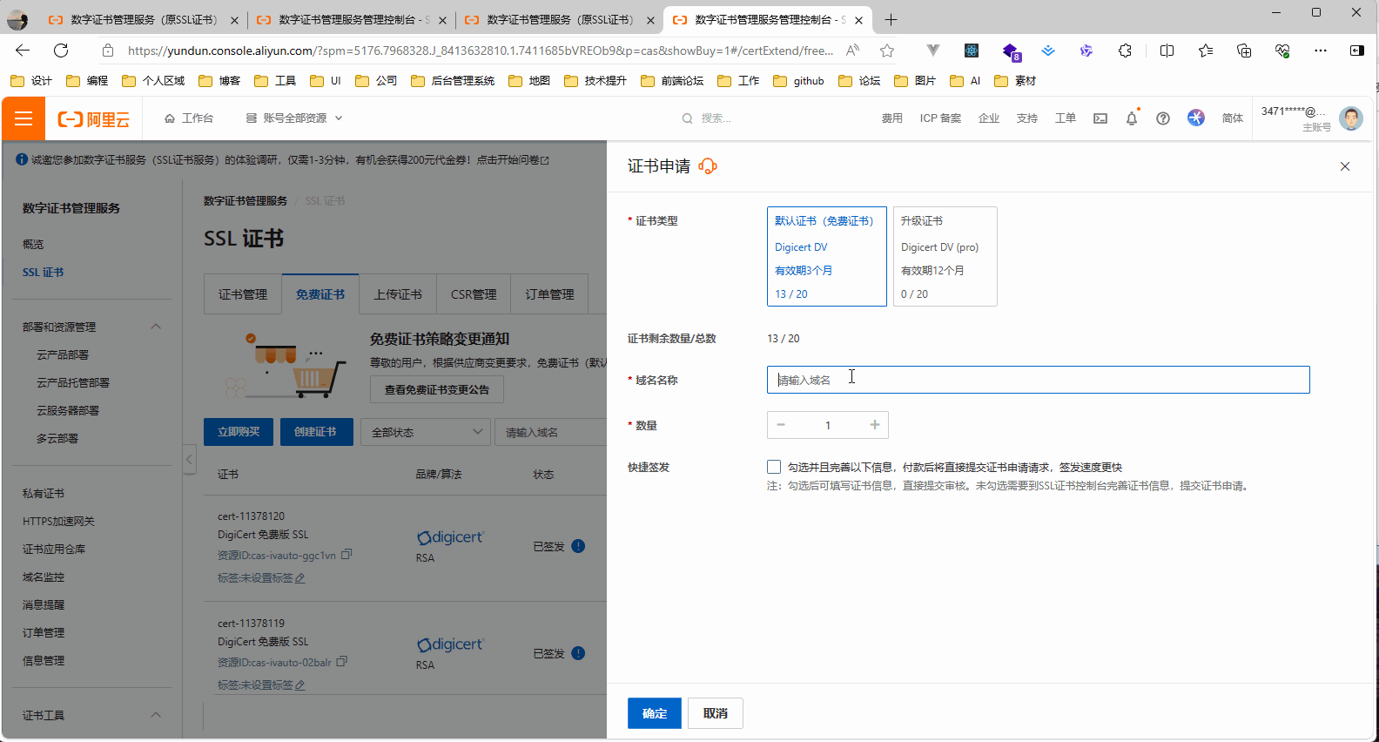Click the Aliyun logo
This screenshot has height=742, width=1379.
(x=93, y=119)
